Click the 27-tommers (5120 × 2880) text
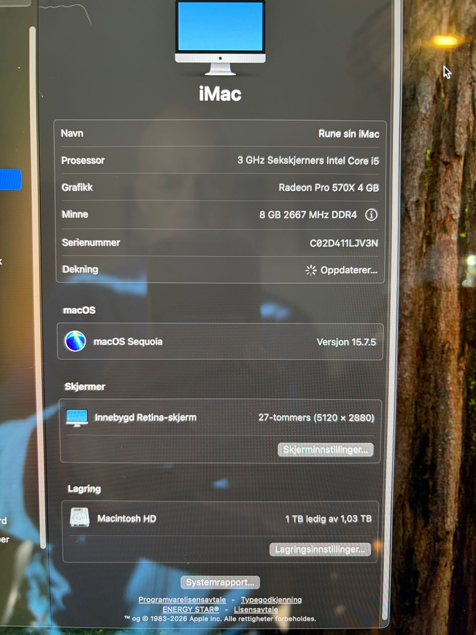 (316, 418)
